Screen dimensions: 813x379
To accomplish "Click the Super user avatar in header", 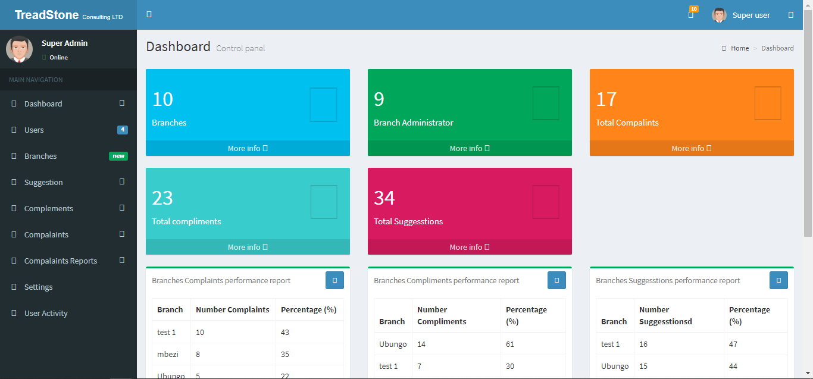I will [x=719, y=15].
